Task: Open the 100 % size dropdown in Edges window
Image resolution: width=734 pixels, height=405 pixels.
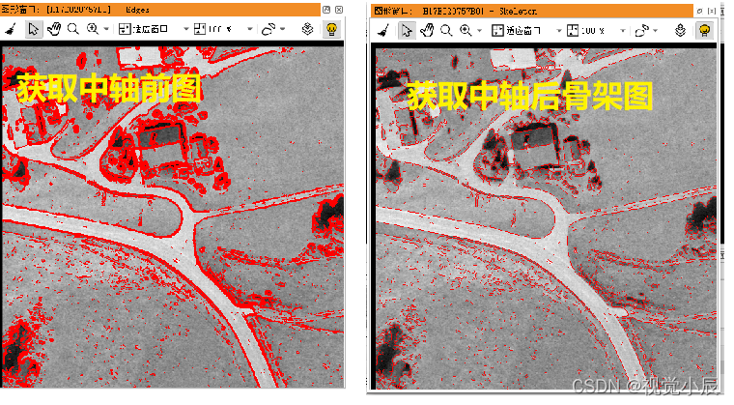Action: 250,29
